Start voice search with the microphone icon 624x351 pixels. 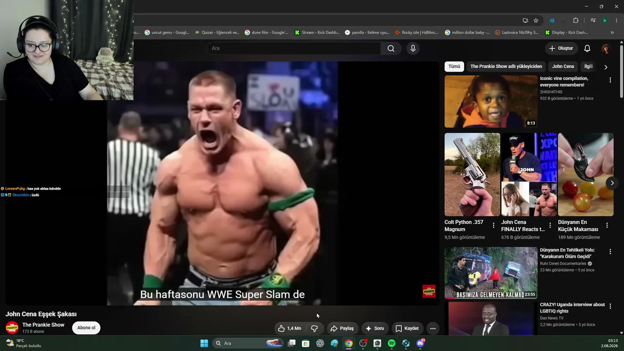[413, 48]
